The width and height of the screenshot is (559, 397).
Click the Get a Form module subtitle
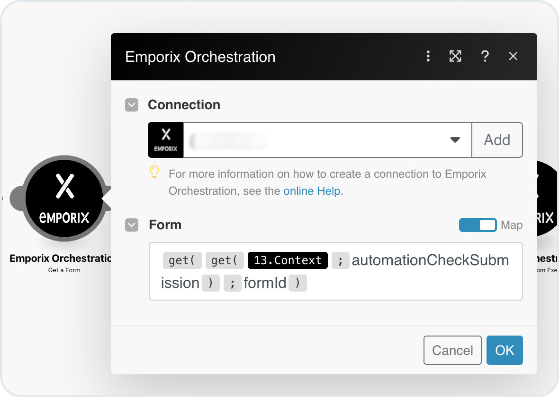click(64, 270)
